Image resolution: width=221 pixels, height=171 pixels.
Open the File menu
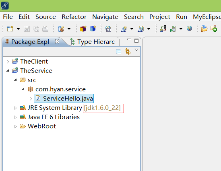pos(8,17)
